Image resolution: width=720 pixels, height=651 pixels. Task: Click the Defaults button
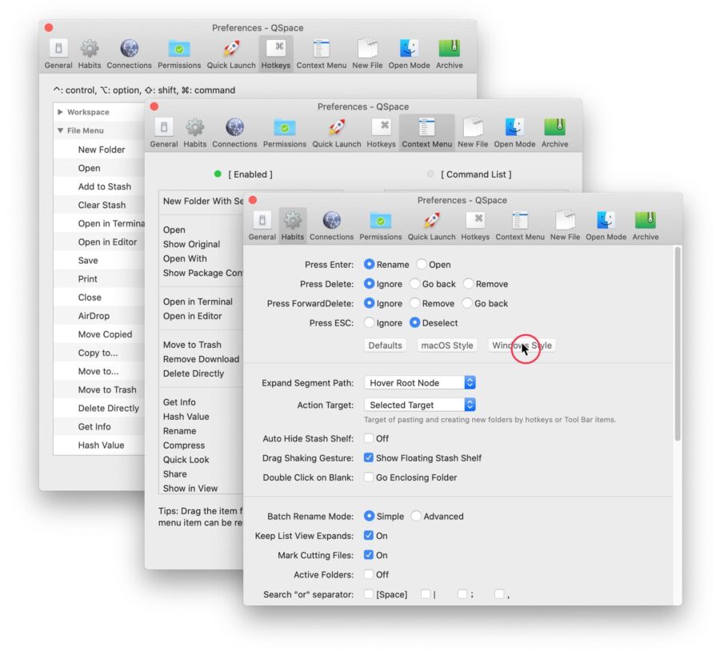tap(385, 345)
